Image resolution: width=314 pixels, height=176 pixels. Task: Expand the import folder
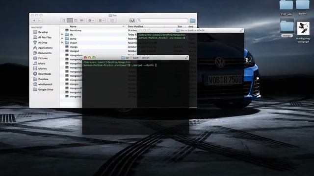62,43
